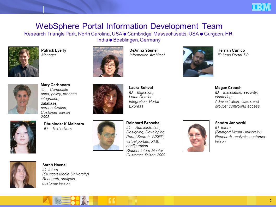Click 'ID – Text editors' text
This screenshot has height=207, width=276.
(x=58, y=129)
